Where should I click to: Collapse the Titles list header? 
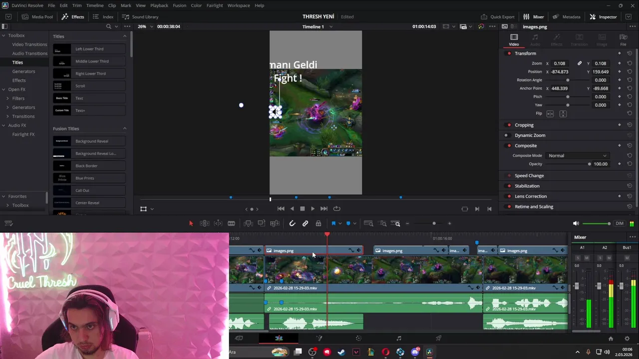click(x=125, y=36)
